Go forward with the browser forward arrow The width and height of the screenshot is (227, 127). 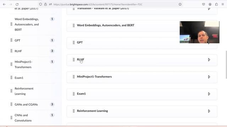[11, 4]
